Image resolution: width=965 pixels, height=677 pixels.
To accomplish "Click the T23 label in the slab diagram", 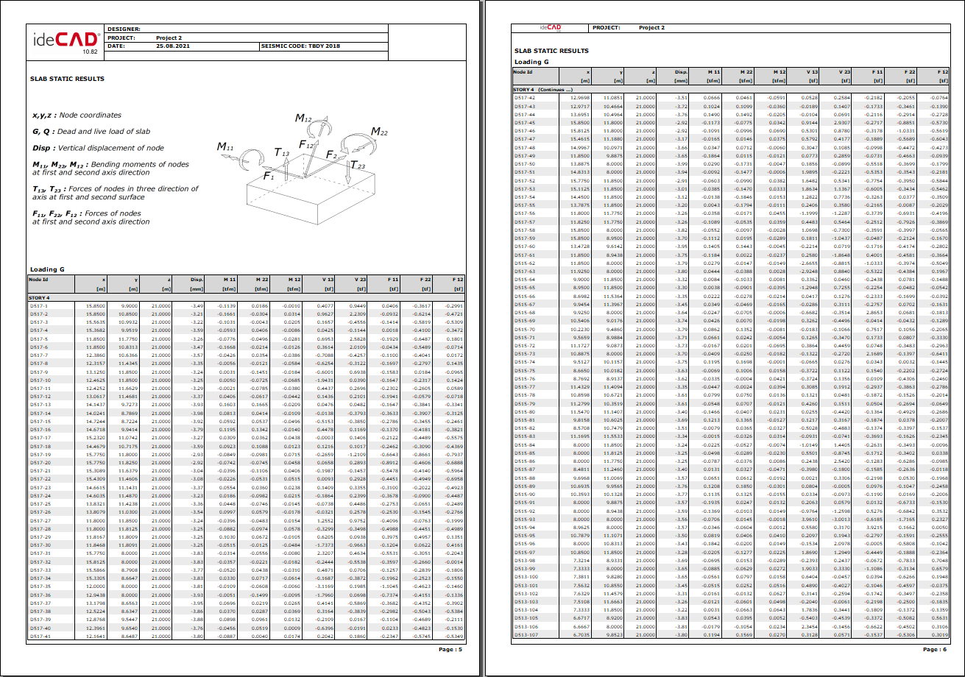I will pyautogui.click(x=357, y=166).
